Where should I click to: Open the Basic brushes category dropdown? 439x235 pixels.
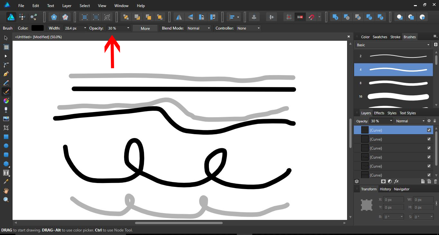[x=392, y=45]
